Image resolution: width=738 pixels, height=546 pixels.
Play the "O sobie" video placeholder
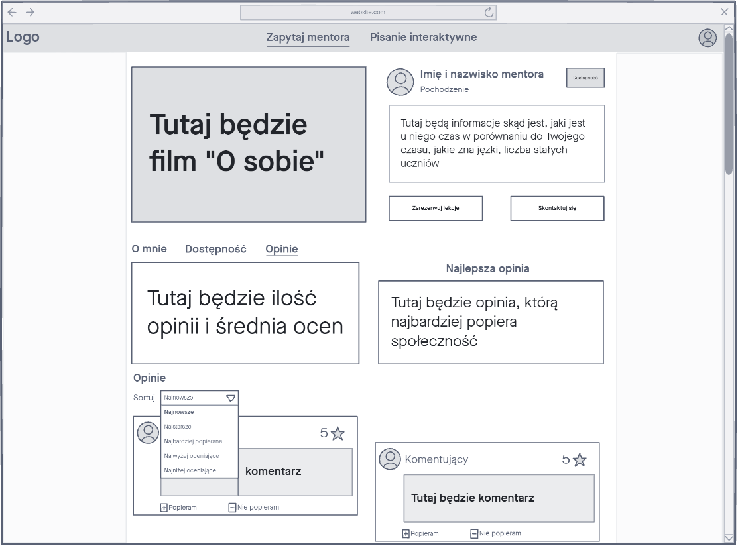249,144
